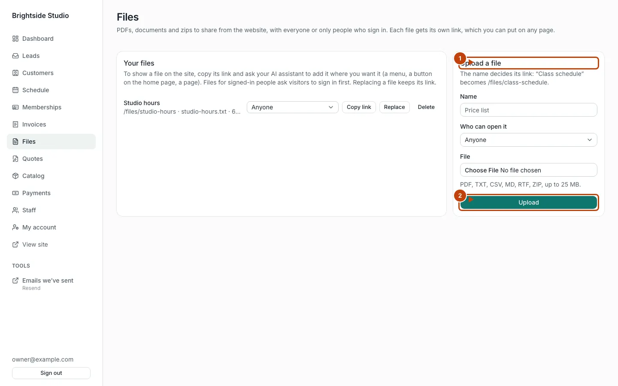Open My account settings

(x=51, y=227)
